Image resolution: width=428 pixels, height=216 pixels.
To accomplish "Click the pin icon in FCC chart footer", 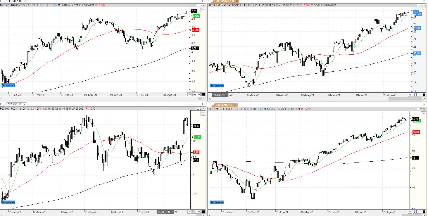I will [x=199, y=212].
